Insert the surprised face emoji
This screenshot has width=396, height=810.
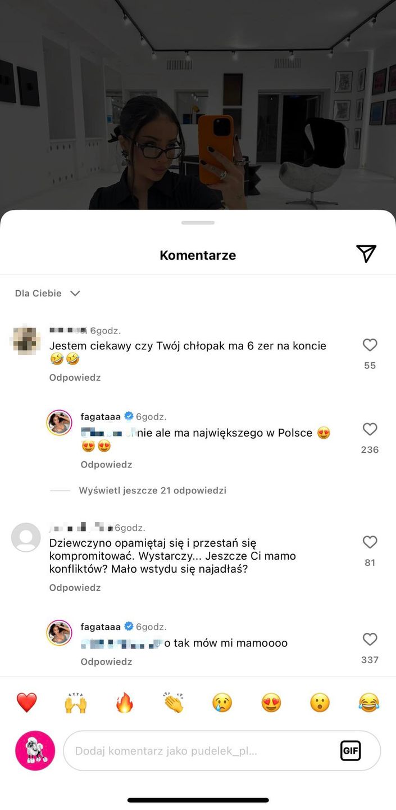[x=320, y=703]
